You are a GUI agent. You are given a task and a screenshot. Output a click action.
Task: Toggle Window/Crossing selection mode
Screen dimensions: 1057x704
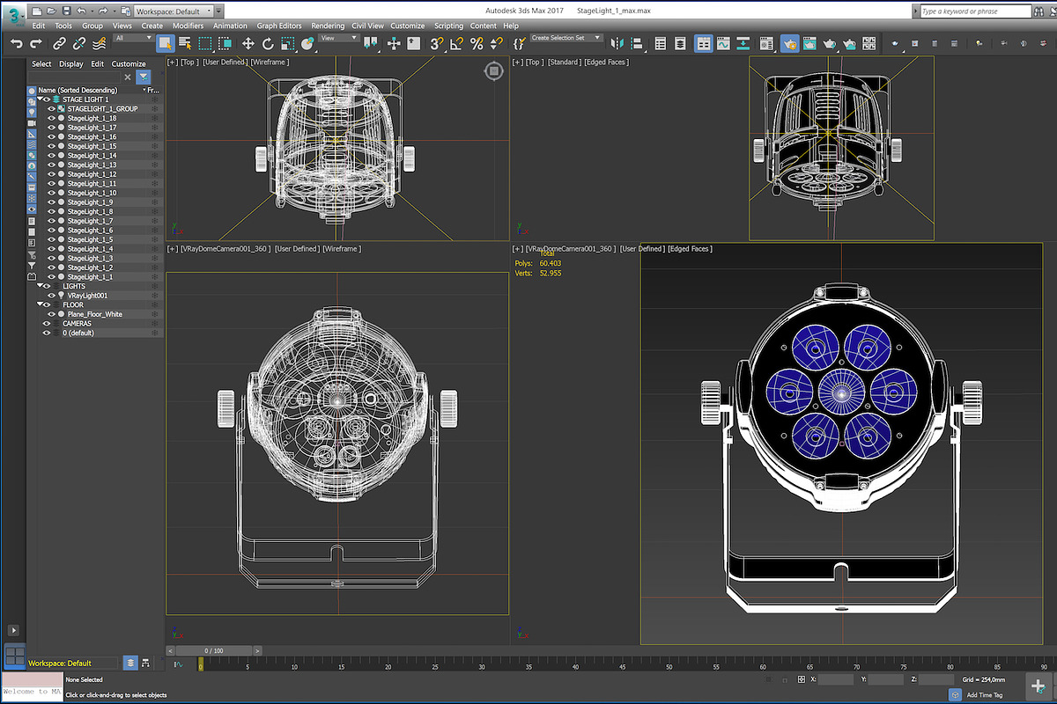tap(225, 43)
